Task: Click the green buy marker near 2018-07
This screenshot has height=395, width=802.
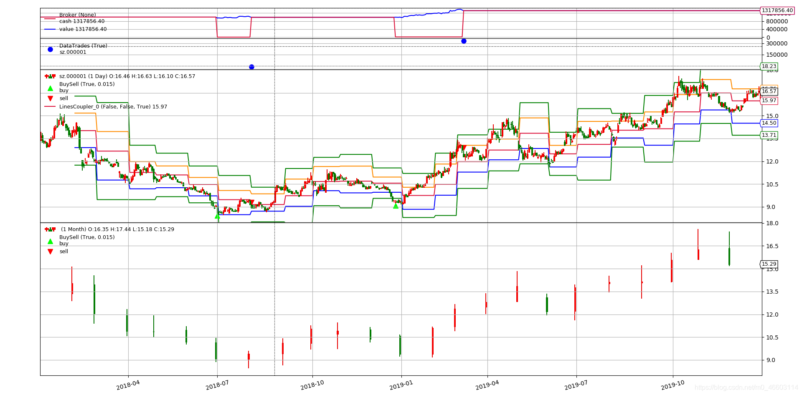Action: click(x=218, y=216)
